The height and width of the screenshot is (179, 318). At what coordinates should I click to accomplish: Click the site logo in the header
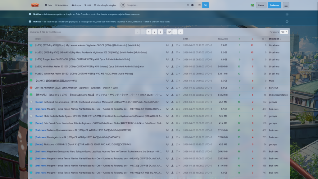(35, 5)
